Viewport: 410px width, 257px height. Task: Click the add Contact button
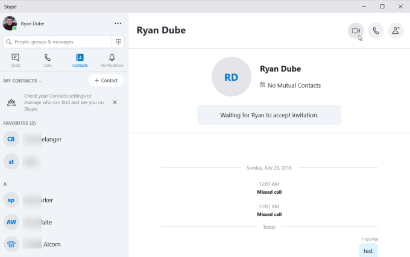pos(106,81)
